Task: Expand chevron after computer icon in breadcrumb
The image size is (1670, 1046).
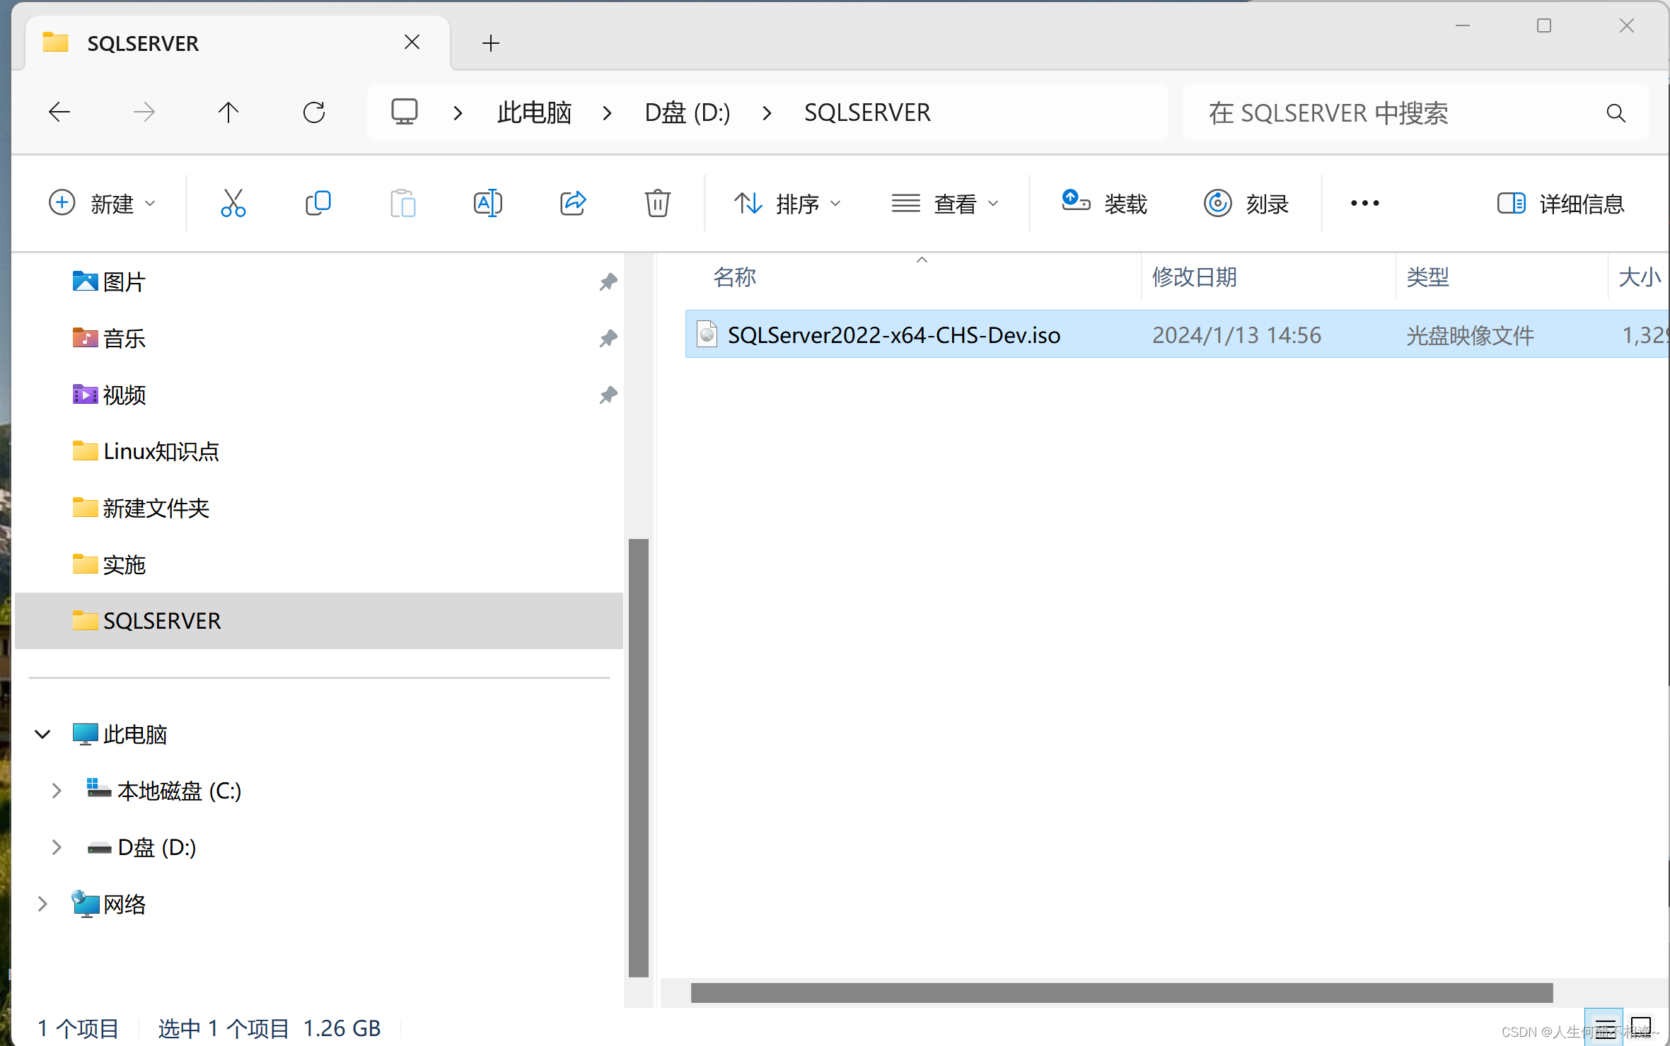Action: pyautogui.click(x=458, y=112)
